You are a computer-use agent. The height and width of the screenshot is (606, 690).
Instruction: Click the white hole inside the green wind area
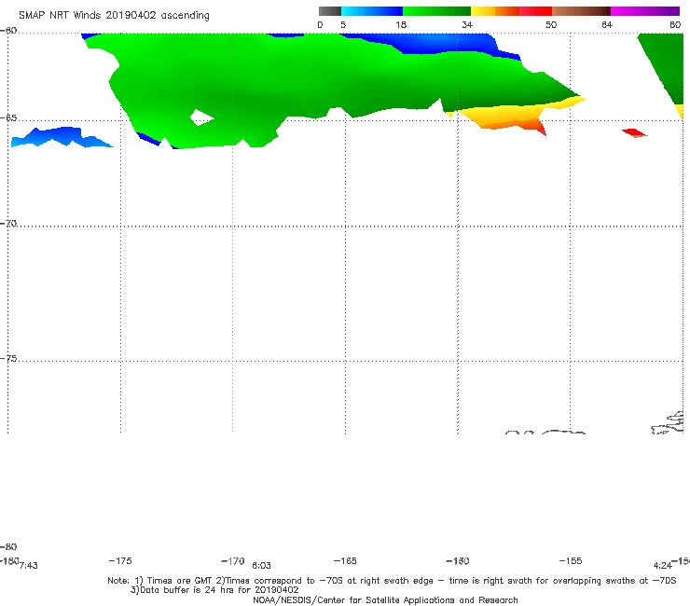point(201,117)
